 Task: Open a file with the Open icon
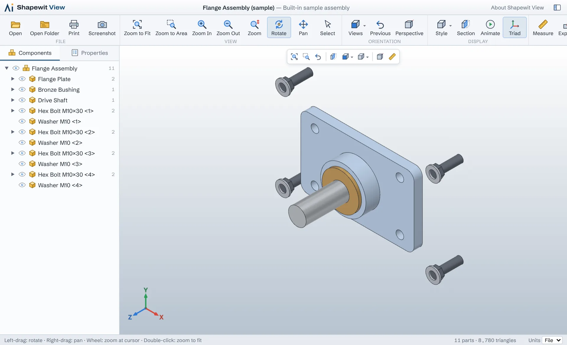pos(15,28)
